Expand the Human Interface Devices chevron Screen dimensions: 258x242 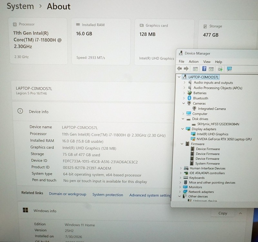pyautogui.click(x=181, y=168)
